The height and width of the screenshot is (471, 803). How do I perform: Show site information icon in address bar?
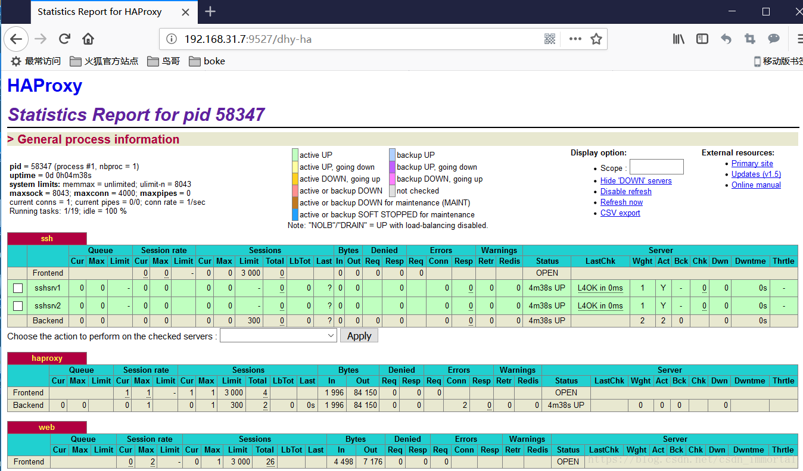[x=172, y=39]
